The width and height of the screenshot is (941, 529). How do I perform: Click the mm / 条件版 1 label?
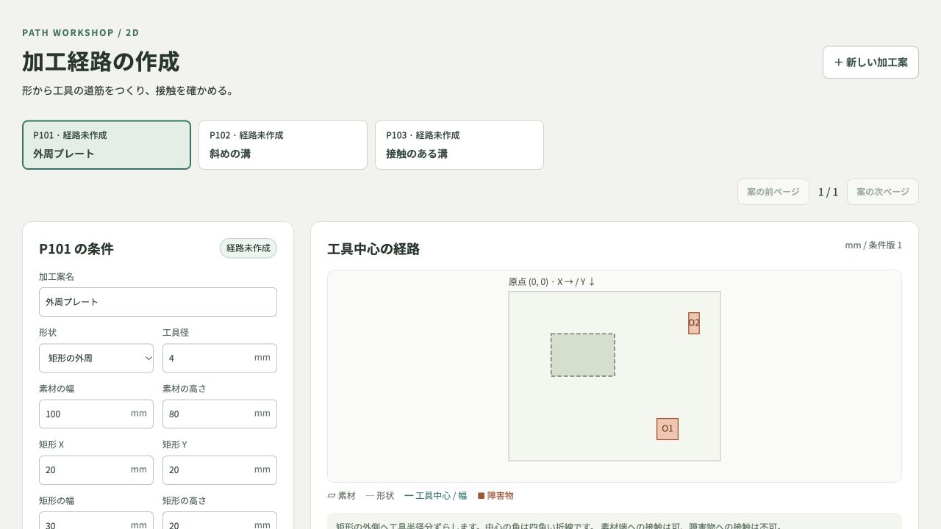(x=873, y=245)
